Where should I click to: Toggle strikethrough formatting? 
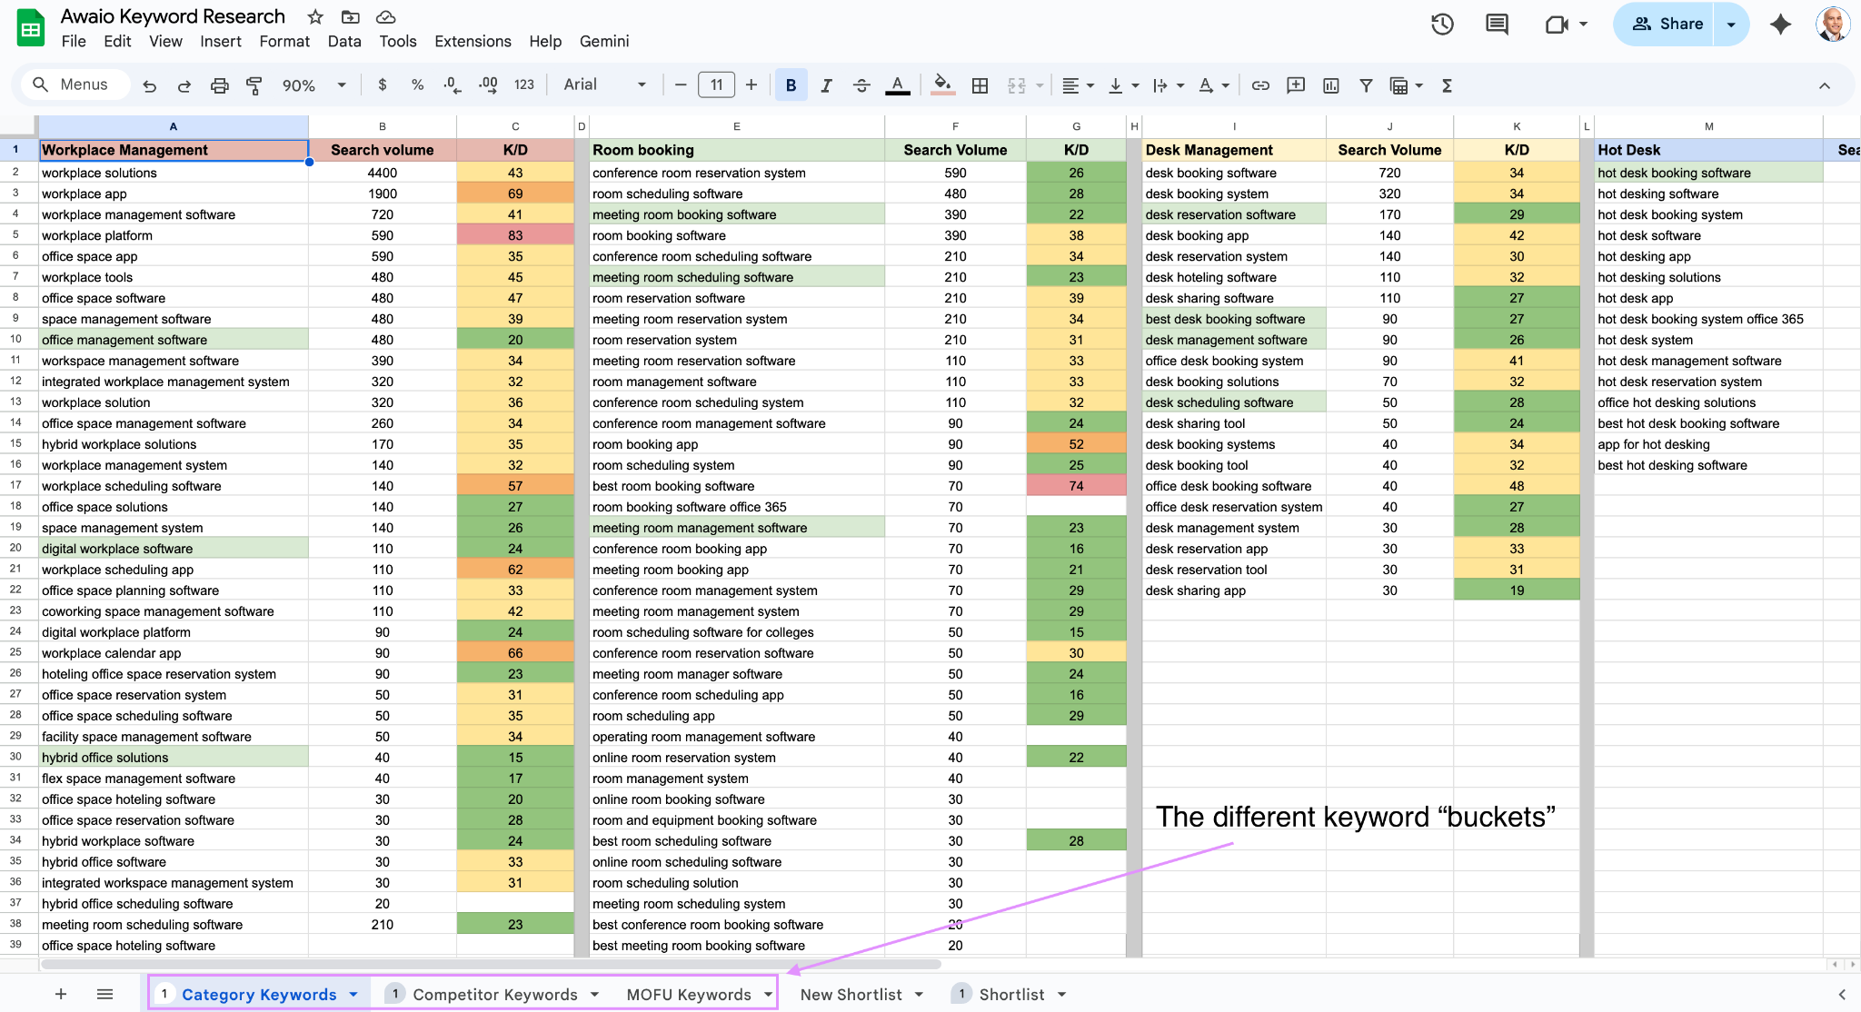861,85
